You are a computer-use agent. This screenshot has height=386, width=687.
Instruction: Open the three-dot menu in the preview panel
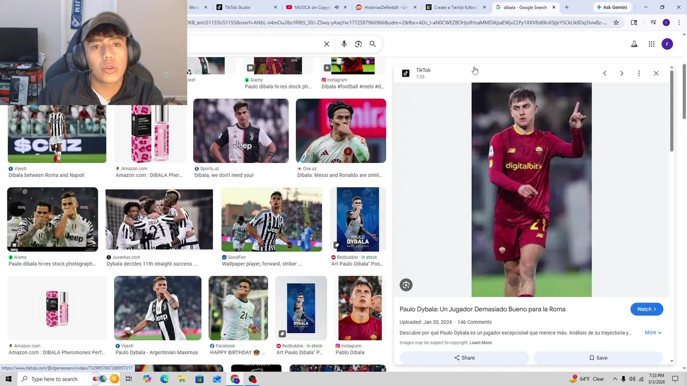(x=639, y=73)
